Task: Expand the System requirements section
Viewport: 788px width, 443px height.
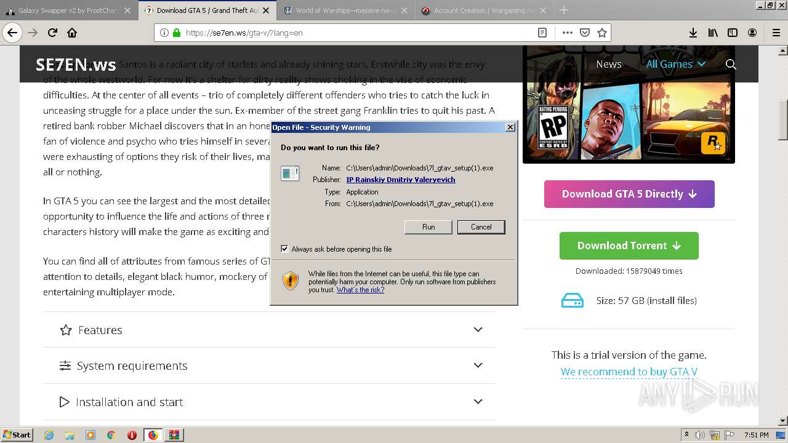Action: tap(269, 365)
